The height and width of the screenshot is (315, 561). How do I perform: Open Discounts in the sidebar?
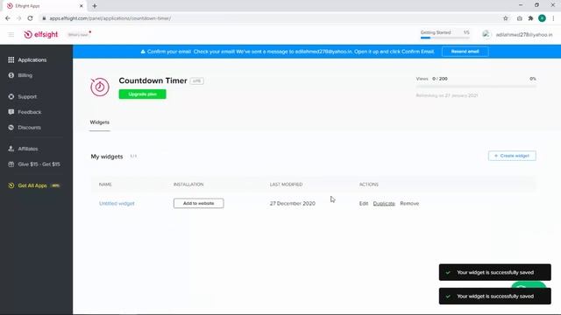coord(29,128)
